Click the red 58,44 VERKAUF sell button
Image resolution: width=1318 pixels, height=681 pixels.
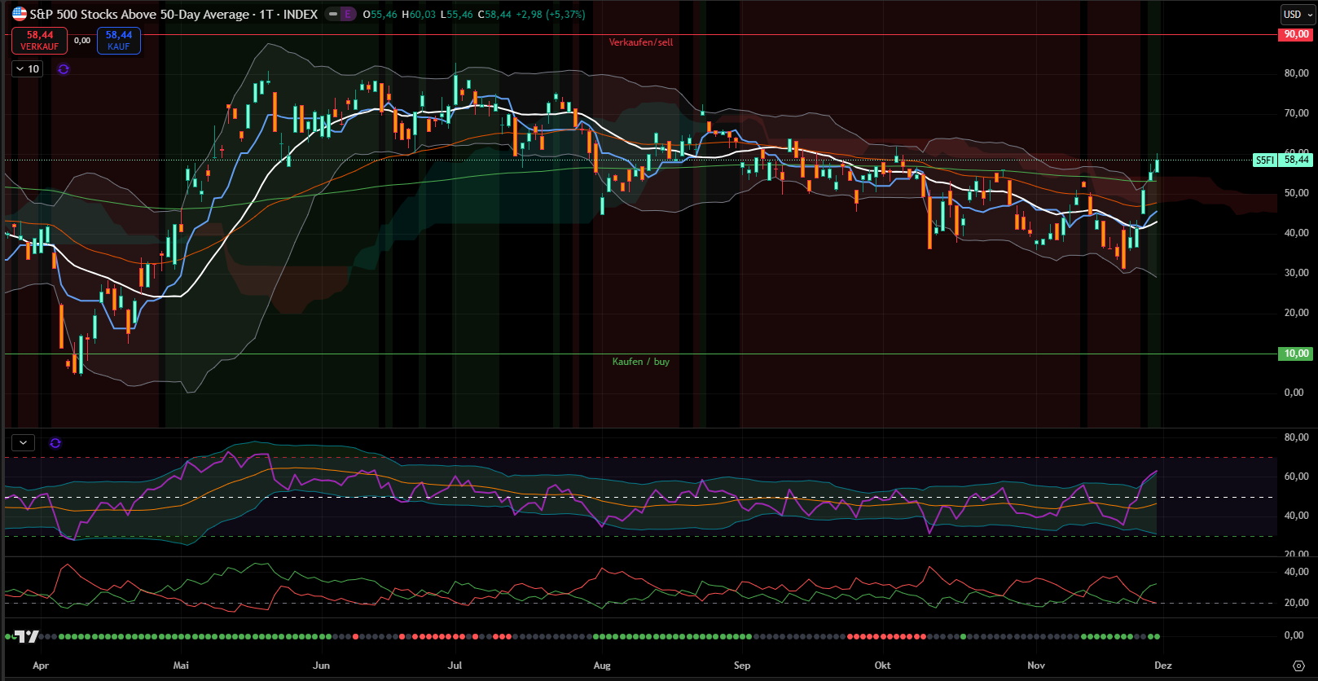39,41
